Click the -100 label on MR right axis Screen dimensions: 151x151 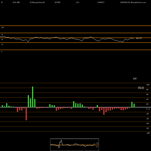tap(148, 133)
